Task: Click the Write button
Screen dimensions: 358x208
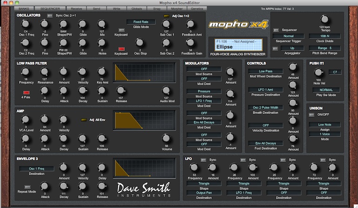Action: (116, 9)
